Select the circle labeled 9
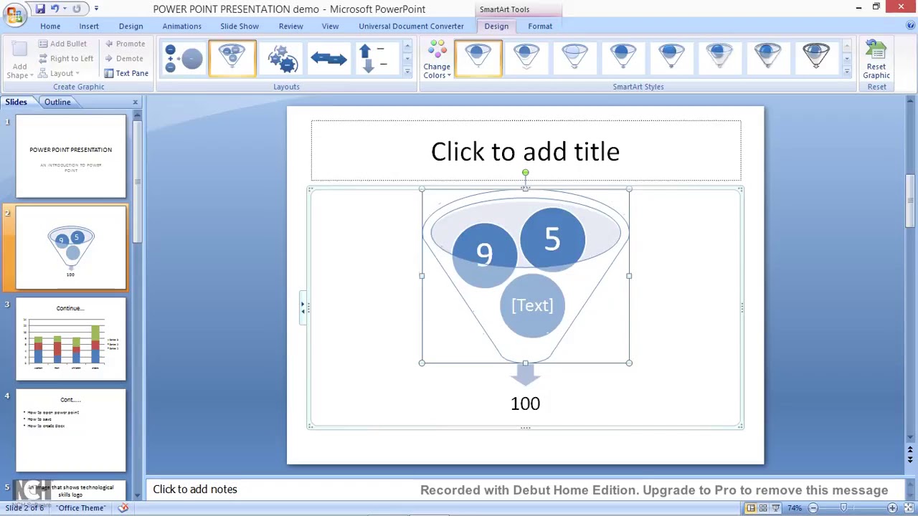The width and height of the screenshot is (918, 516). coord(484,254)
